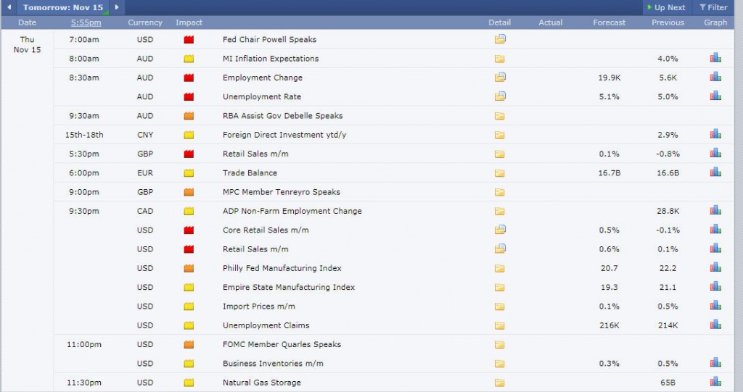
Task: Show graph for Natural Gas Storage
Action: [715, 382]
